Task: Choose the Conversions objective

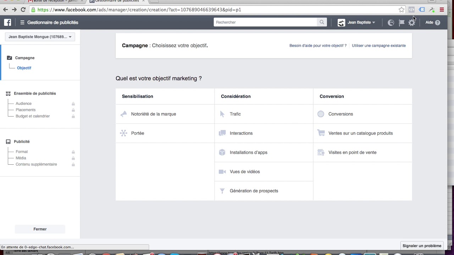Action: tap(362, 114)
